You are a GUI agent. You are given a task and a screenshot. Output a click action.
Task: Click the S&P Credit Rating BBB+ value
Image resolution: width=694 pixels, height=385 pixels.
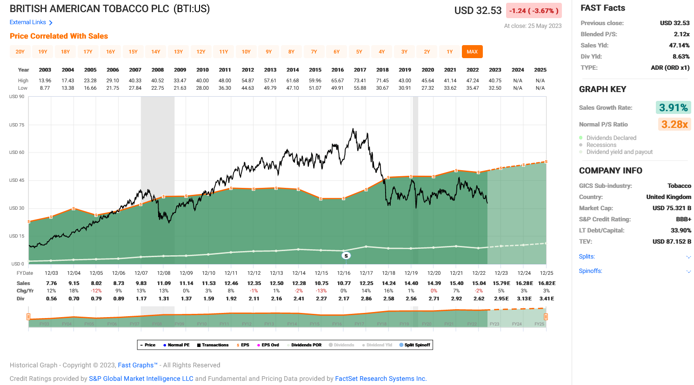tap(683, 219)
